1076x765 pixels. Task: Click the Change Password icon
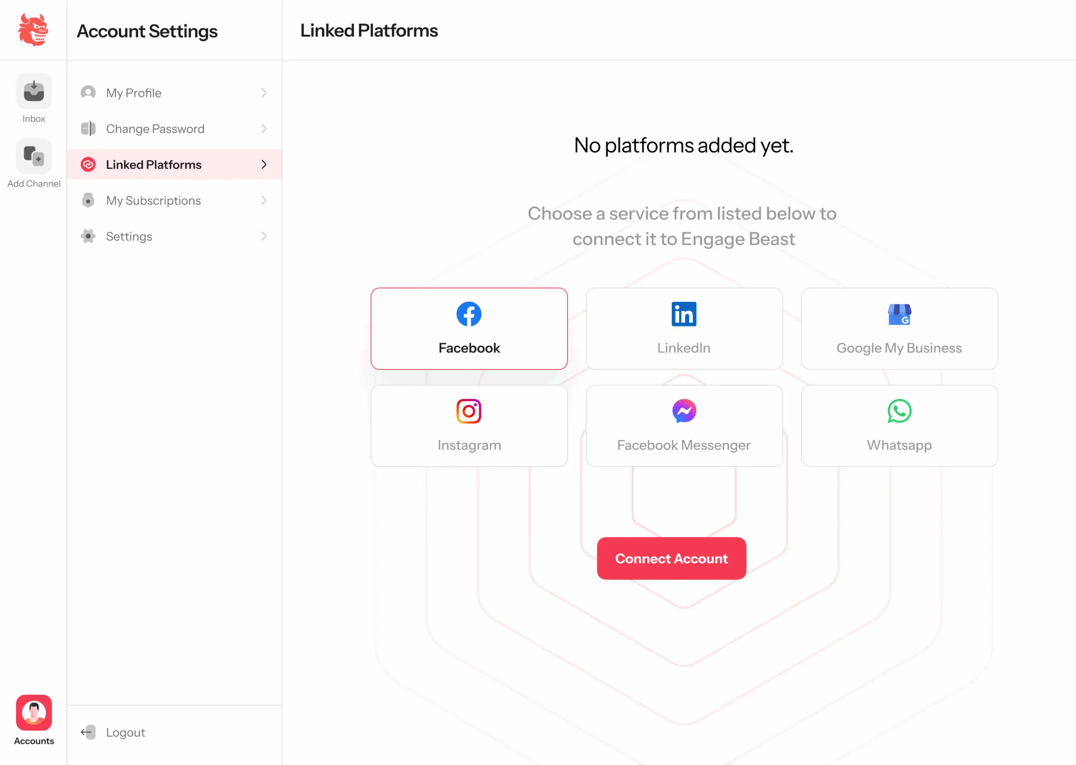coord(88,129)
